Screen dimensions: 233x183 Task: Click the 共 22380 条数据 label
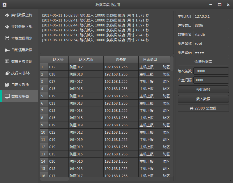[203, 108]
